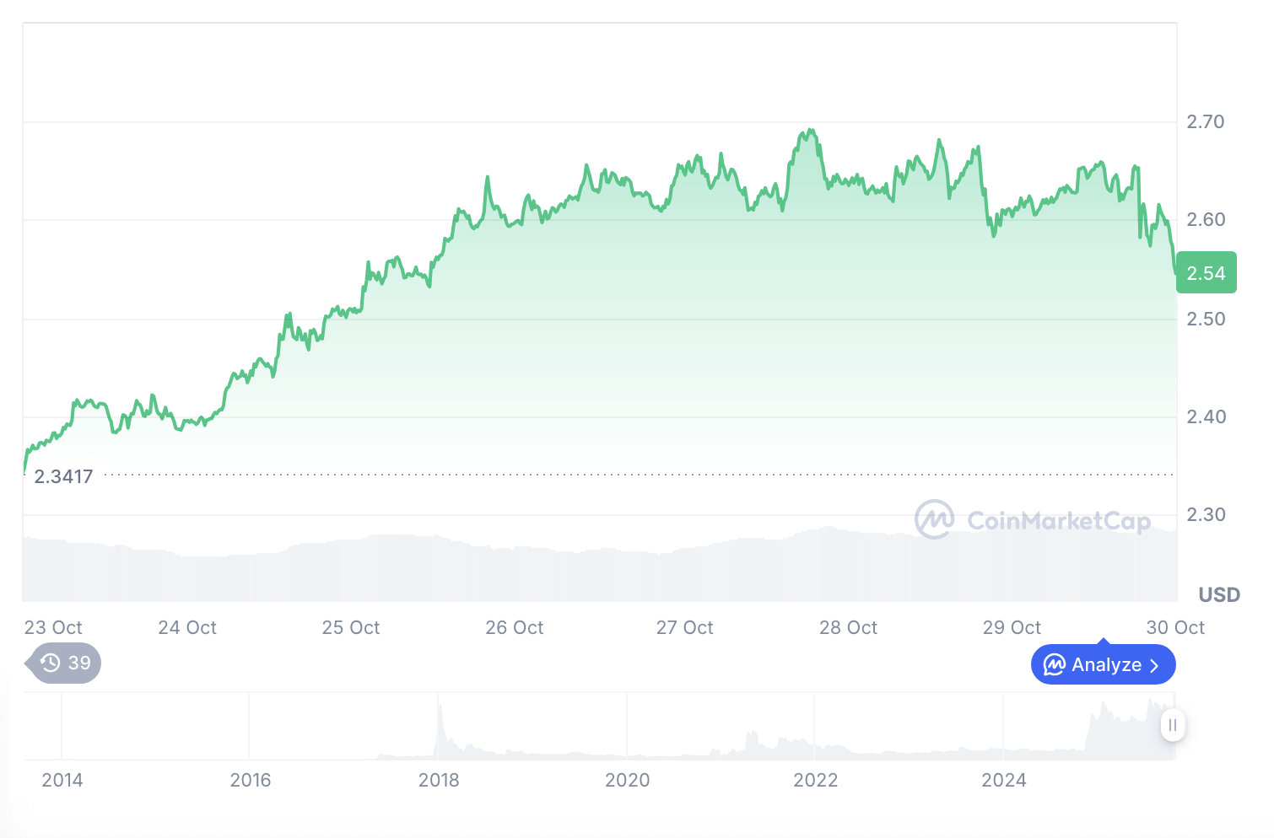Click the clock icon in the notification badge
The image size is (1274, 838).
pos(49,663)
